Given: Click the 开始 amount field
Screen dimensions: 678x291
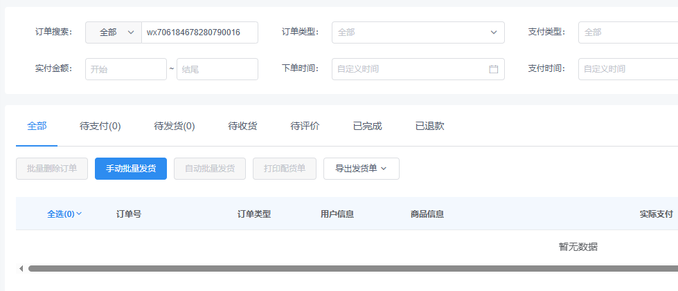Looking at the screenshot, I should tap(126, 69).
